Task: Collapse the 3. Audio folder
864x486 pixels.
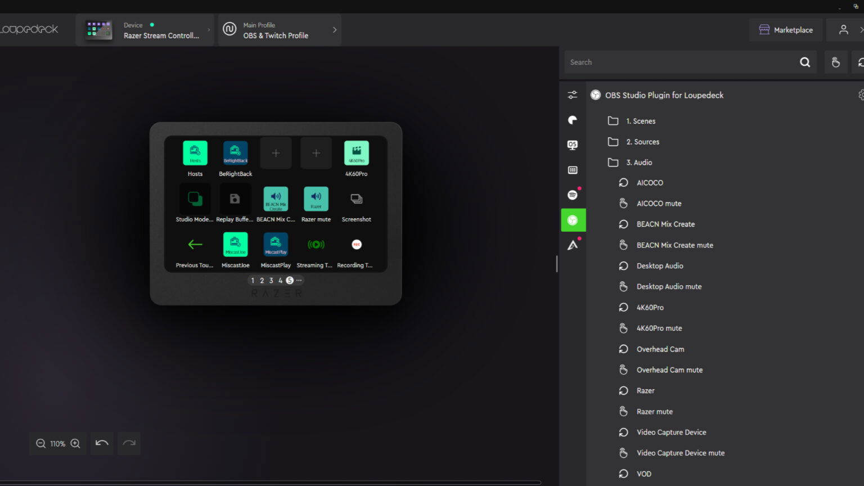Action: click(x=639, y=163)
